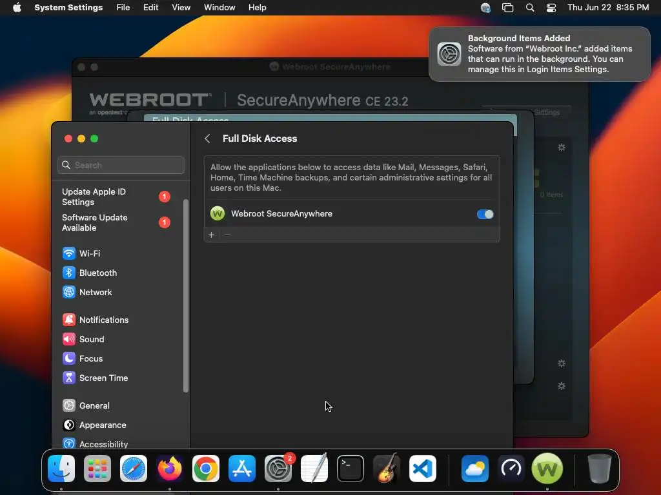Screen dimensions: 661x495
Task: Open System Settings from the Dock
Action: click(x=278, y=469)
